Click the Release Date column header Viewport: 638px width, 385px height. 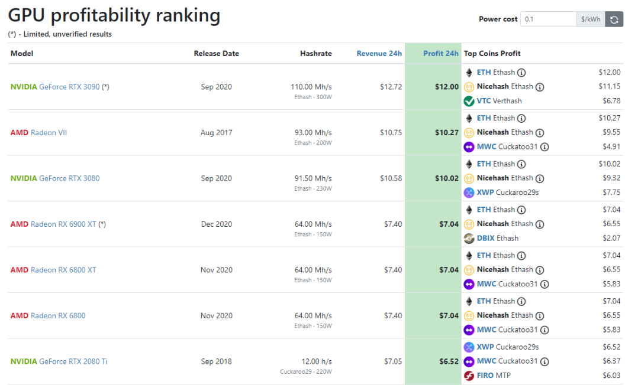point(216,54)
